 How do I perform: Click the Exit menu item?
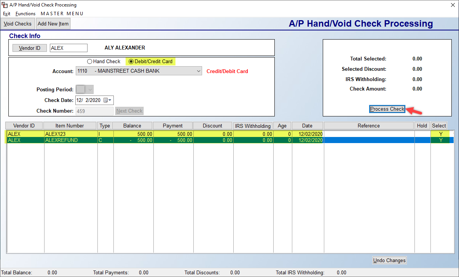point(6,13)
